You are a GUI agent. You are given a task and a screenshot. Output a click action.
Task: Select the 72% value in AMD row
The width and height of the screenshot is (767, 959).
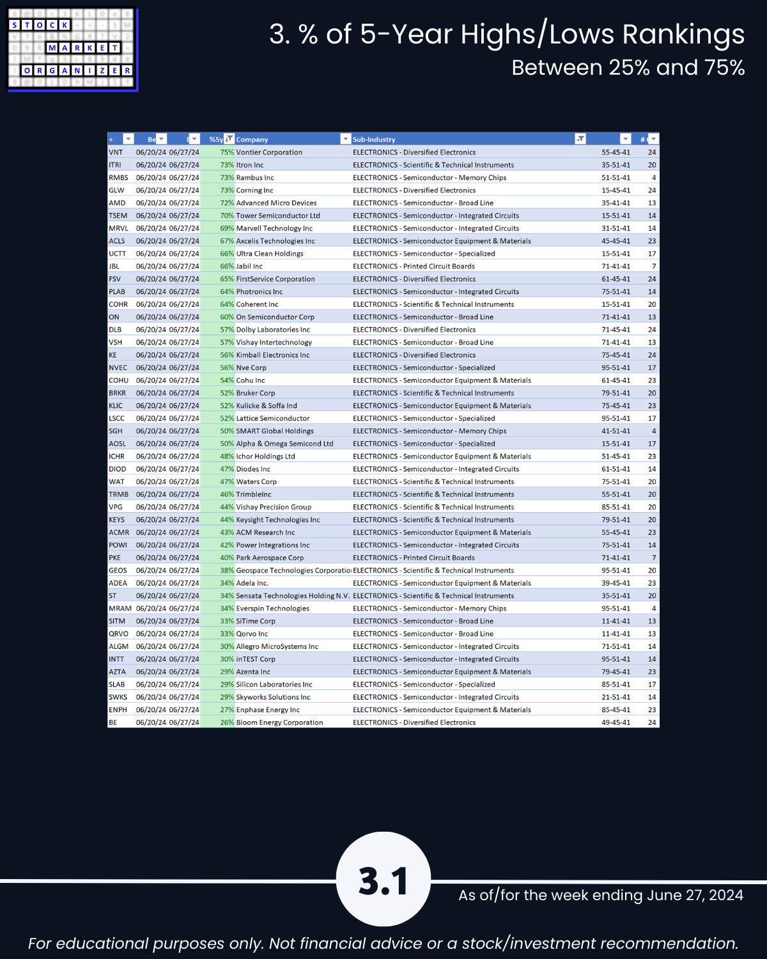click(x=227, y=203)
